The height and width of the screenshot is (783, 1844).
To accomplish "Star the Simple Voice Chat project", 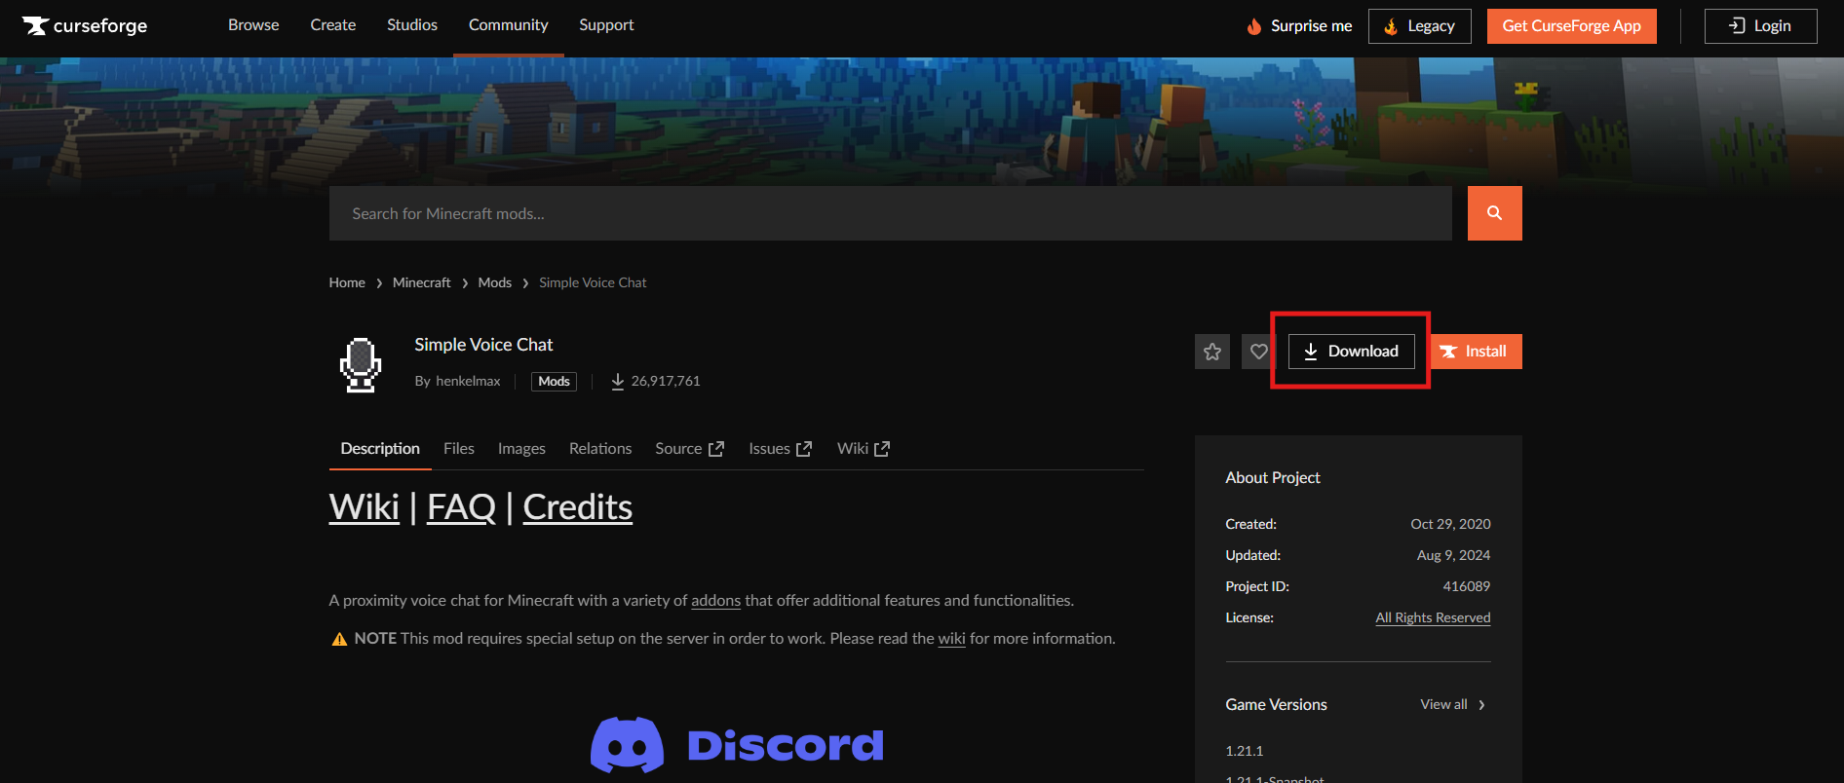I will (x=1212, y=352).
